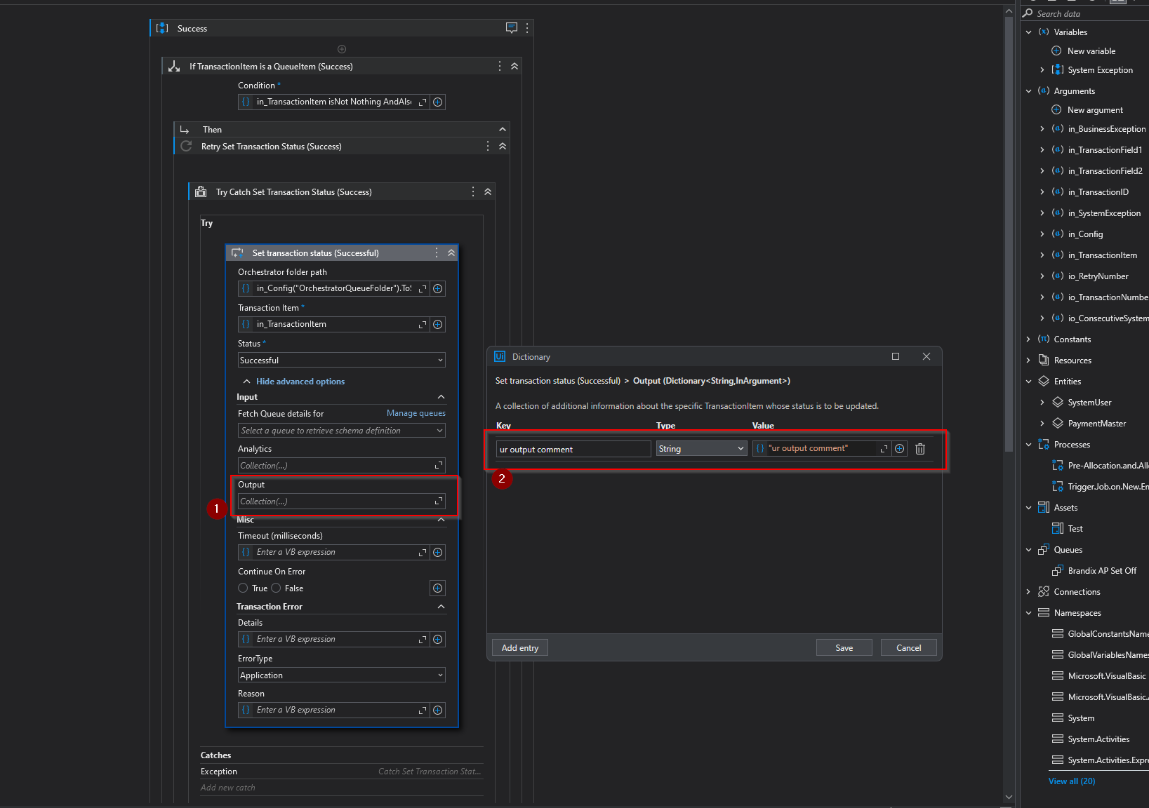Collapse the Variables section

[1028, 32]
